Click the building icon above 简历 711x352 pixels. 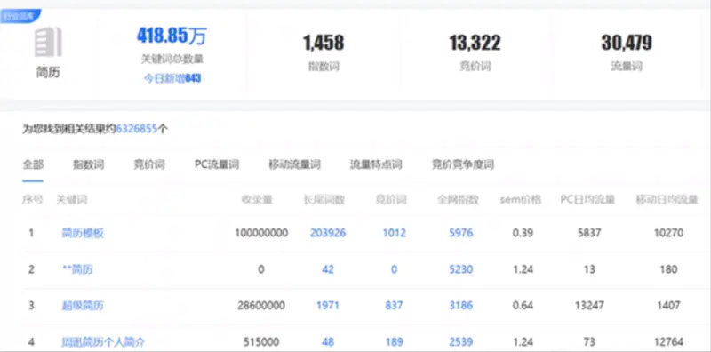(48, 42)
